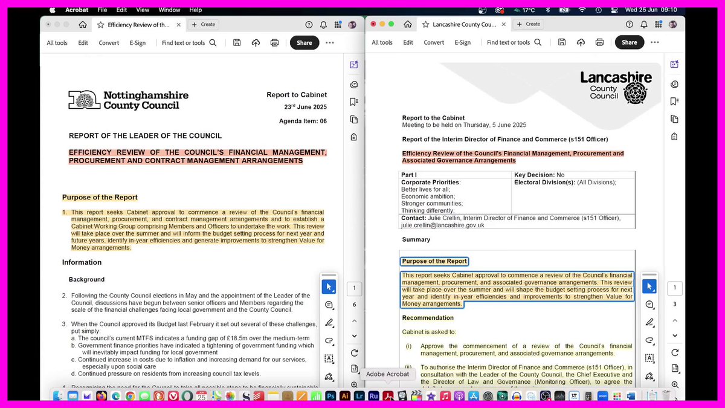Search with magnifier in left window toolbar
Viewport: 725px width, 408px height.
[213, 42]
